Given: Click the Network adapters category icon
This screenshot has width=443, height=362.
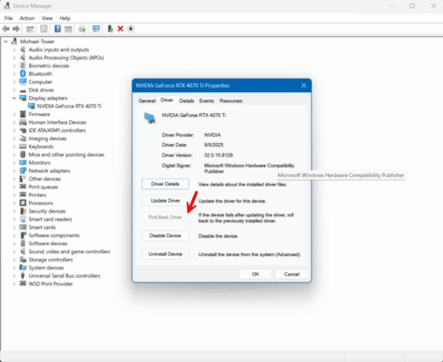Looking at the screenshot, I should [x=23, y=170].
